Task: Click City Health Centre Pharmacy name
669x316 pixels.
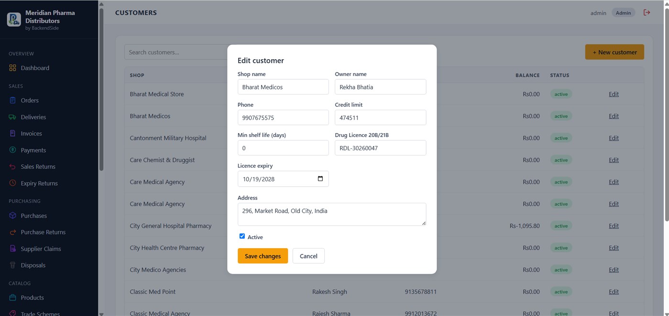Action: coord(167,248)
